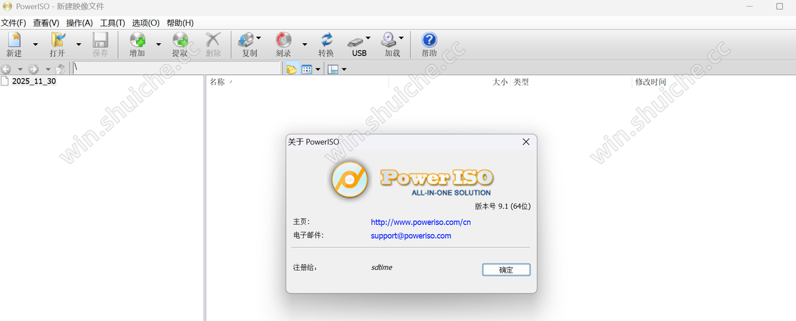Open the 文件(F) menu
Viewport: 796px width, 321px height.
tap(13, 23)
